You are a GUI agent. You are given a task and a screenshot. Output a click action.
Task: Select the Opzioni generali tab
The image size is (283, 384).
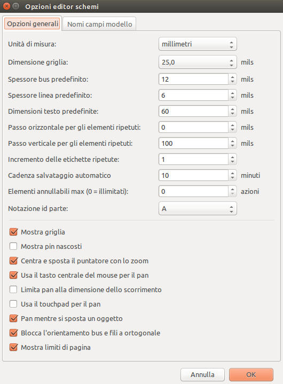tap(33, 23)
